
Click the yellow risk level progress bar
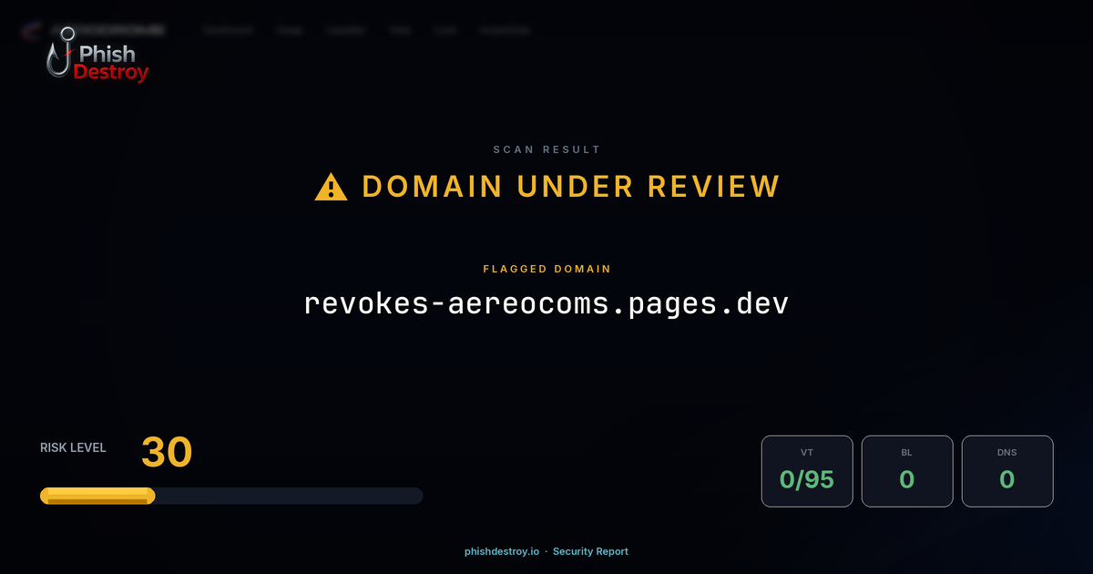tap(97, 495)
